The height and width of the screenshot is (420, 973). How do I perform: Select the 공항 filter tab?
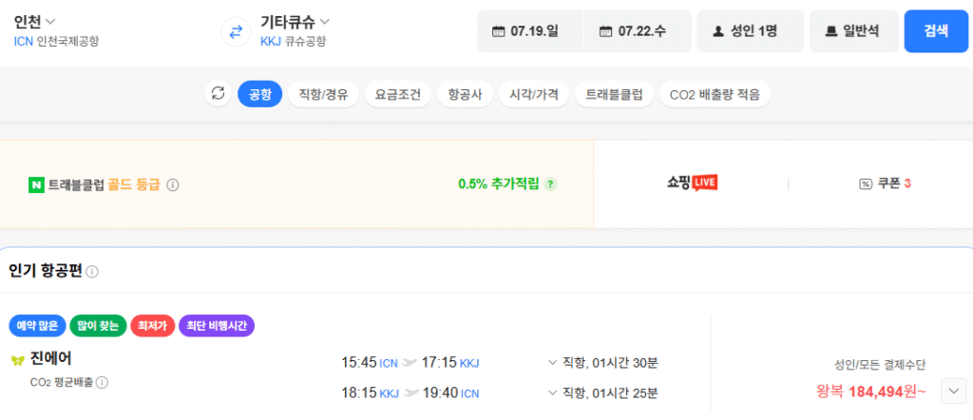[260, 94]
